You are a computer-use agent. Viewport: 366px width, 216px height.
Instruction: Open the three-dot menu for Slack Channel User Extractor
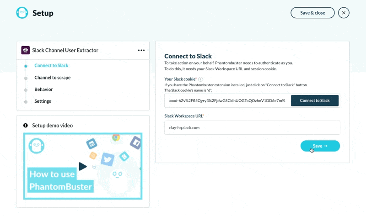click(x=141, y=50)
